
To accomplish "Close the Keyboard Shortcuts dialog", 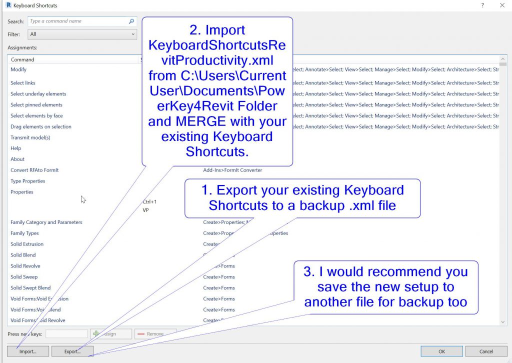I will (x=502, y=5).
